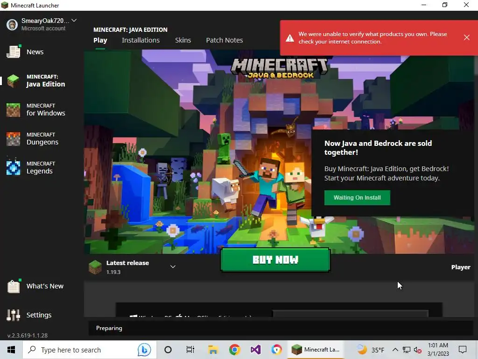Open weather widget showing 35°F
Screen dimensions: 478x359
point(370,350)
